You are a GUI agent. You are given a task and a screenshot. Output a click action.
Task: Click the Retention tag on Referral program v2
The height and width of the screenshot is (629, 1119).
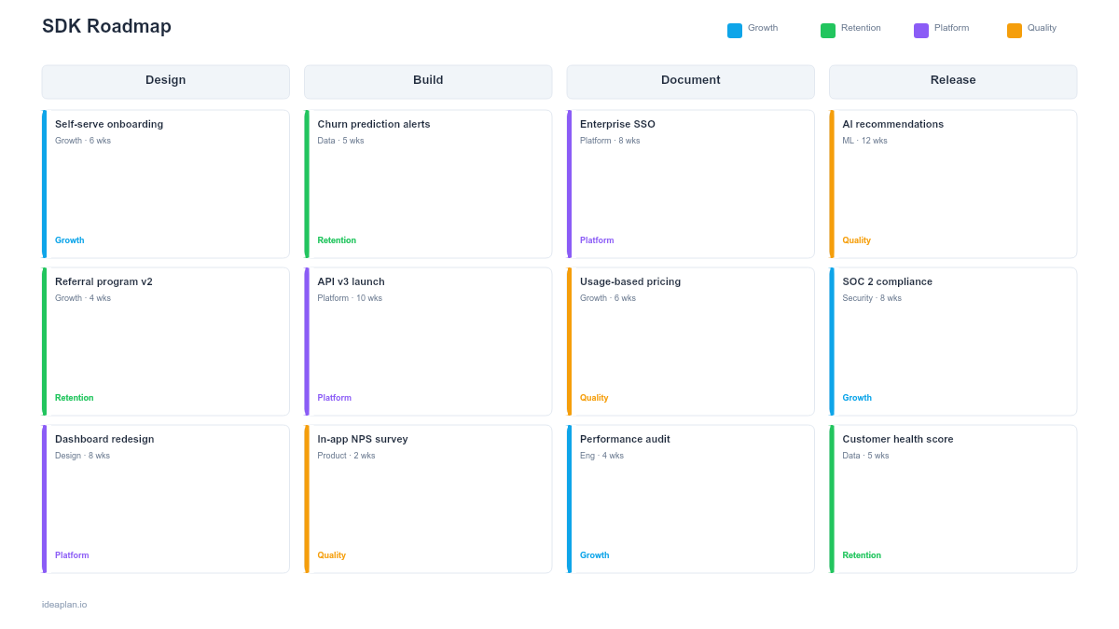[x=75, y=398]
